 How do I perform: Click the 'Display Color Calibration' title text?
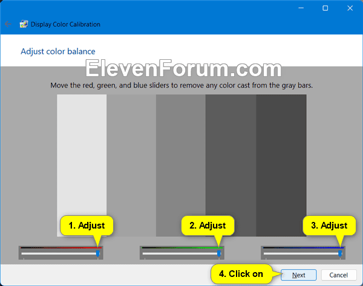(65, 24)
